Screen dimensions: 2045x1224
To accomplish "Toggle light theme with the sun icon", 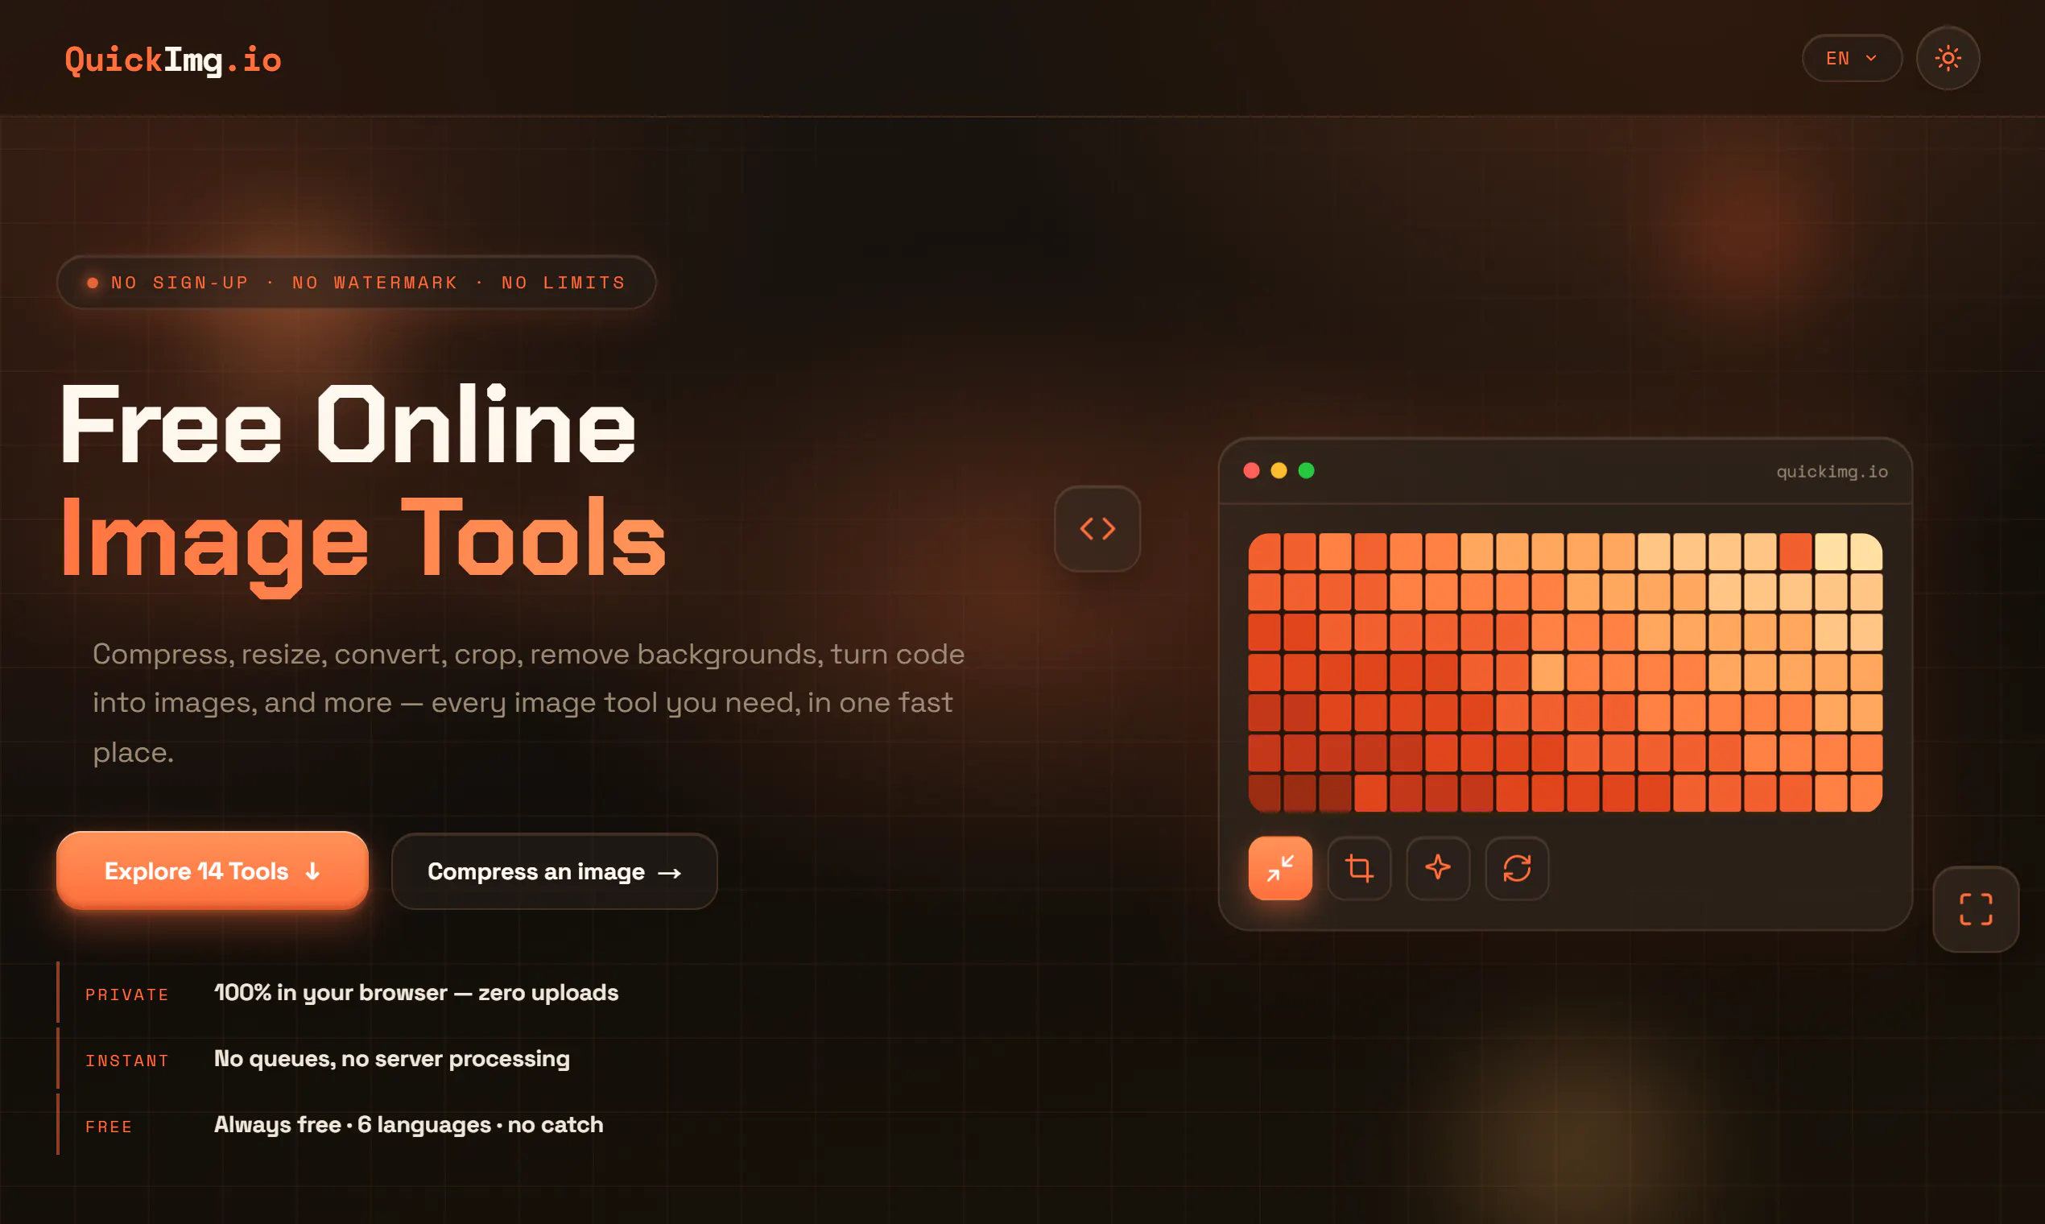I will (1948, 58).
